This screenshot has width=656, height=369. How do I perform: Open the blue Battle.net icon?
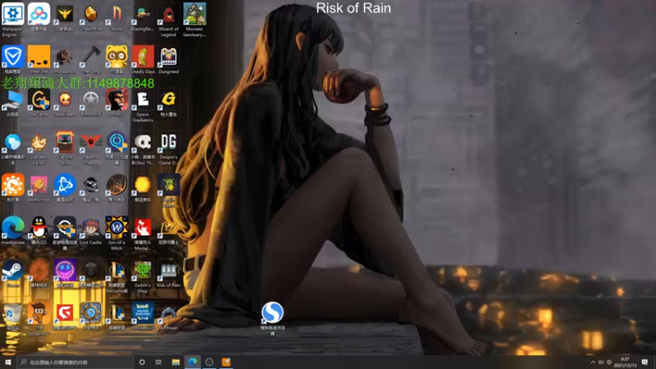[x=65, y=189]
